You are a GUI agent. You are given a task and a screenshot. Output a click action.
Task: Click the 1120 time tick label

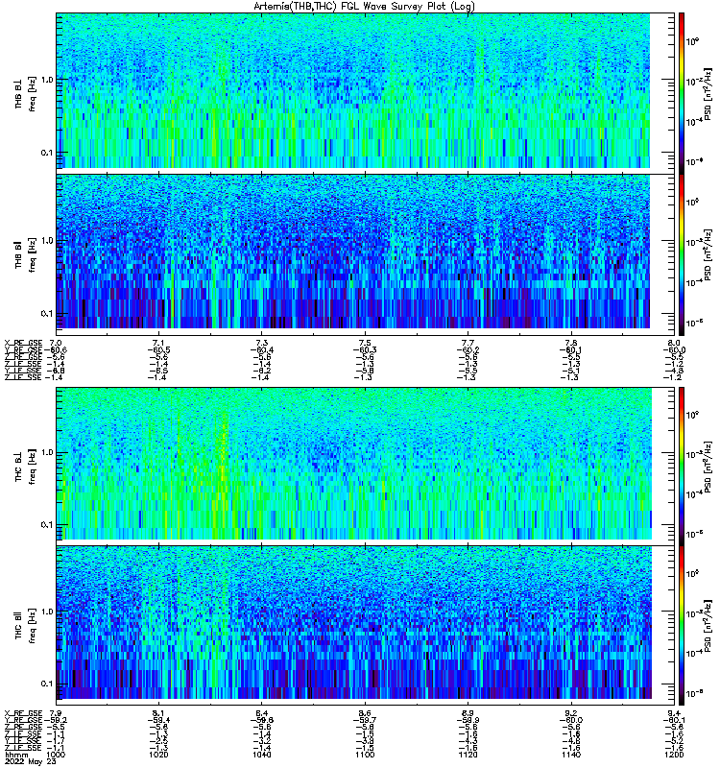point(468,755)
